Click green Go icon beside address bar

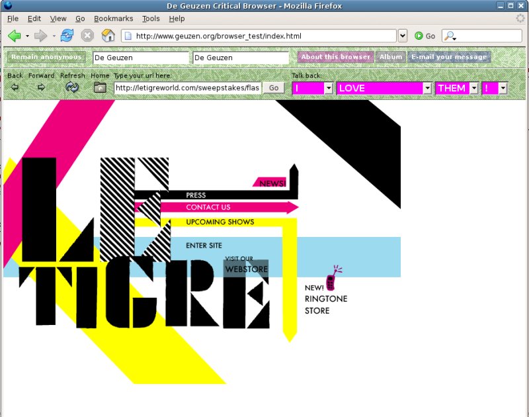pos(419,36)
